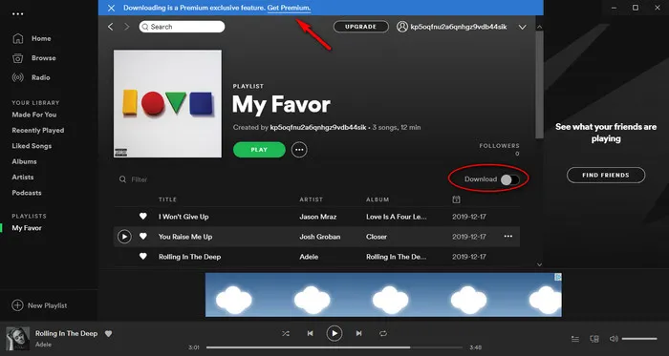669x356 pixels.
Task: Click the playlist cover artwork
Action: click(x=167, y=104)
